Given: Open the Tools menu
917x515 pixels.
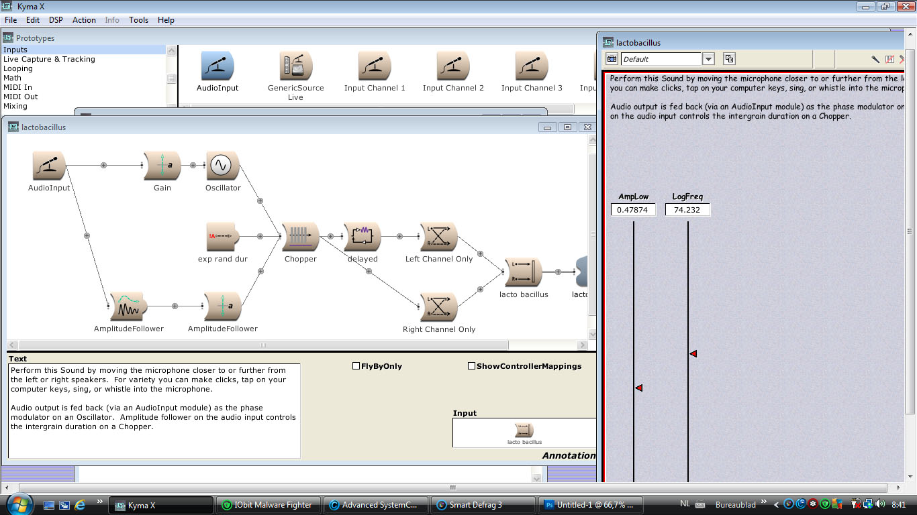Looking at the screenshot, I should [x=138, y=19].
